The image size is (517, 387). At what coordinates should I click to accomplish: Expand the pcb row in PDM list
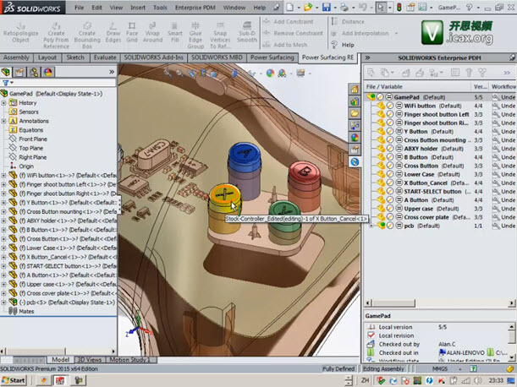pos(371,226)
